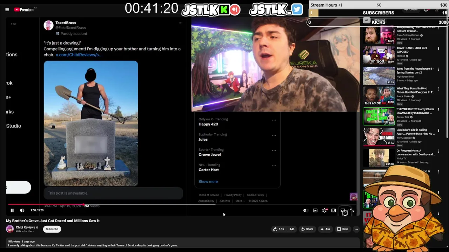Open more actions ellipsis beside Save
Screen dimensions: 449x252
point(356,229)
